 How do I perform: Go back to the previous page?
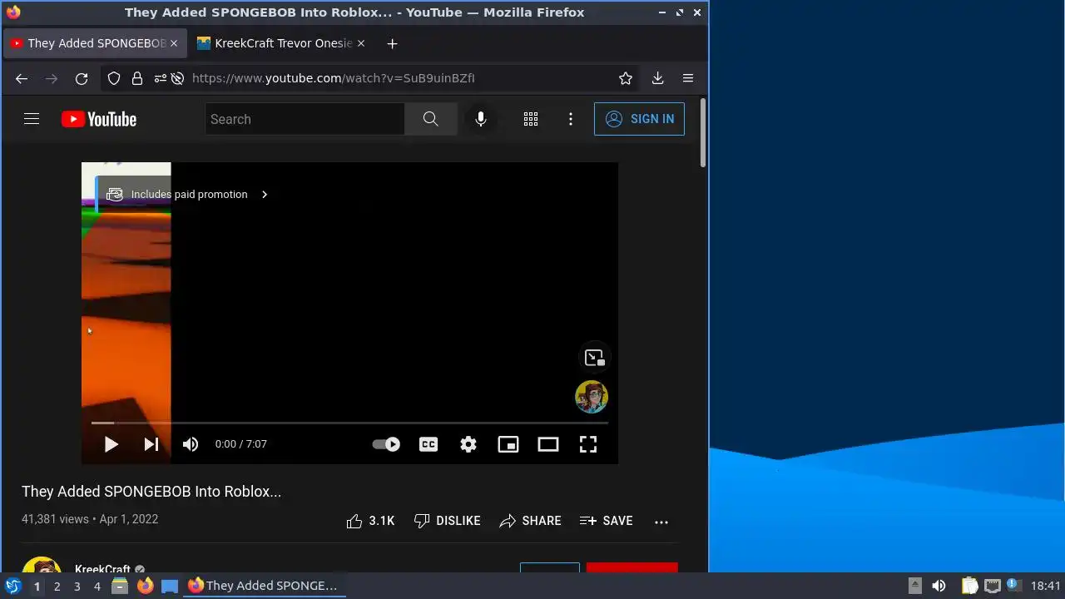22,78
